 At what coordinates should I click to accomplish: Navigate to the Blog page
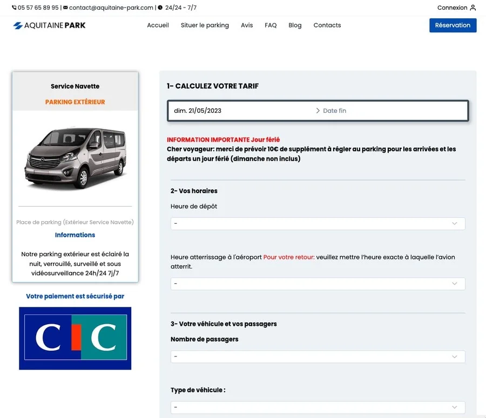pos(295,25)
